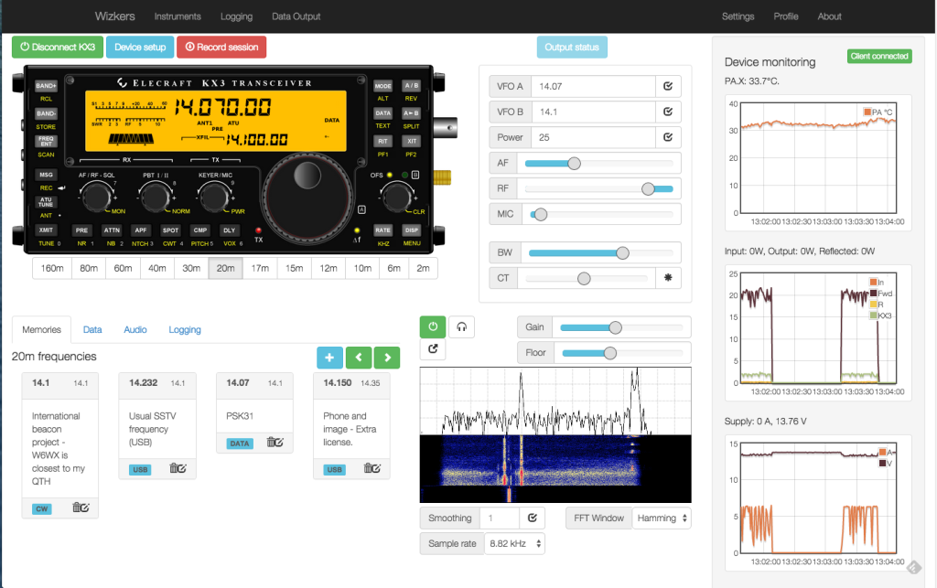Select the 17m band button
The width and height of the screenshot is (937, 588).
(x=260, y=269)
